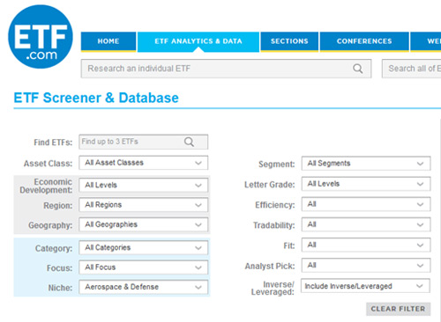The width and height of the screenshot is (441, 322).
Task: Open the All Regions dropdown
Action: click(x=143, y=205)
